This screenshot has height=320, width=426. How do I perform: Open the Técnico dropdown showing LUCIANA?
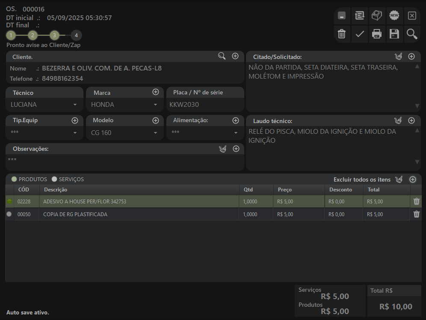[75, 105]
